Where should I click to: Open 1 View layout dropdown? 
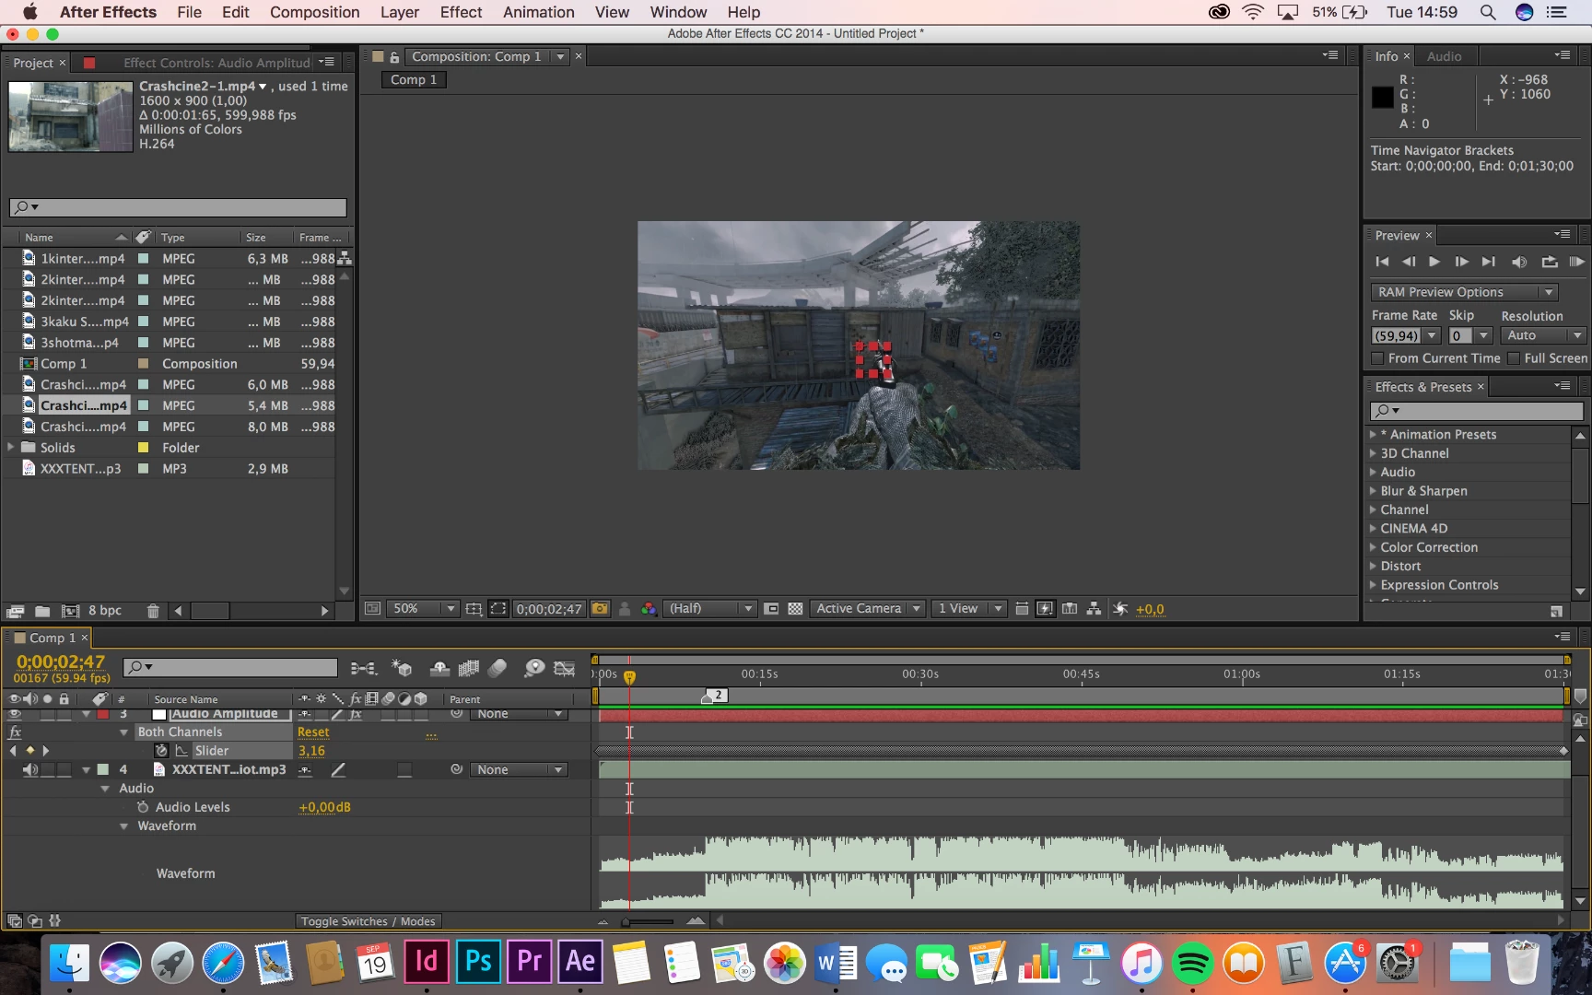click(x=968, y=609)
